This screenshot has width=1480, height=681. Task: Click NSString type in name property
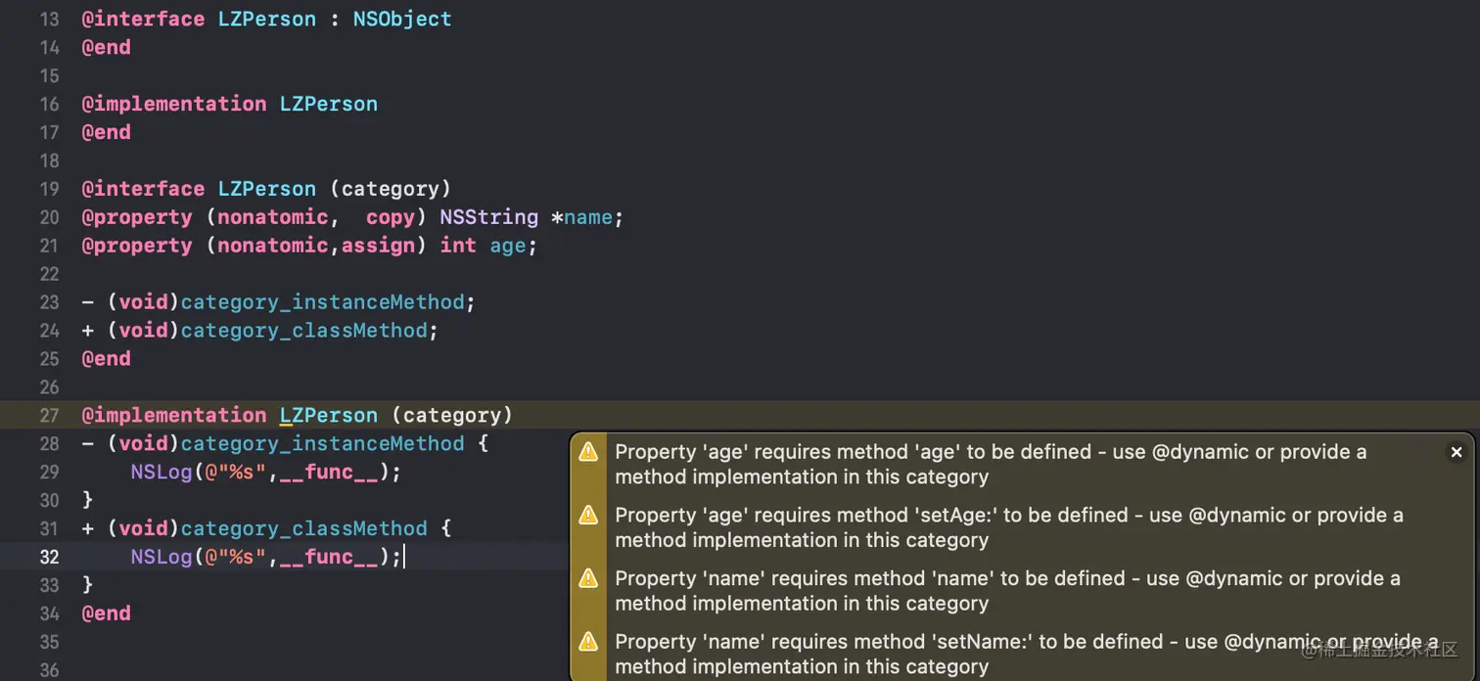(488, 217)
